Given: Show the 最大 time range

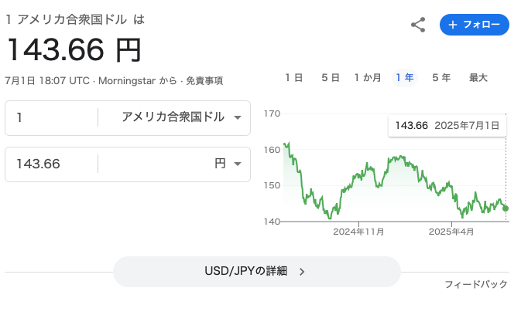Looking at the screenshot, I should [x=478, y=78].
